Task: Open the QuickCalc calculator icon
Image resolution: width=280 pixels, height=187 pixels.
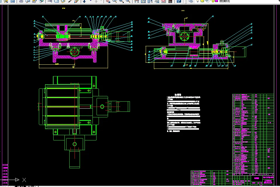Action: point(170,1)
